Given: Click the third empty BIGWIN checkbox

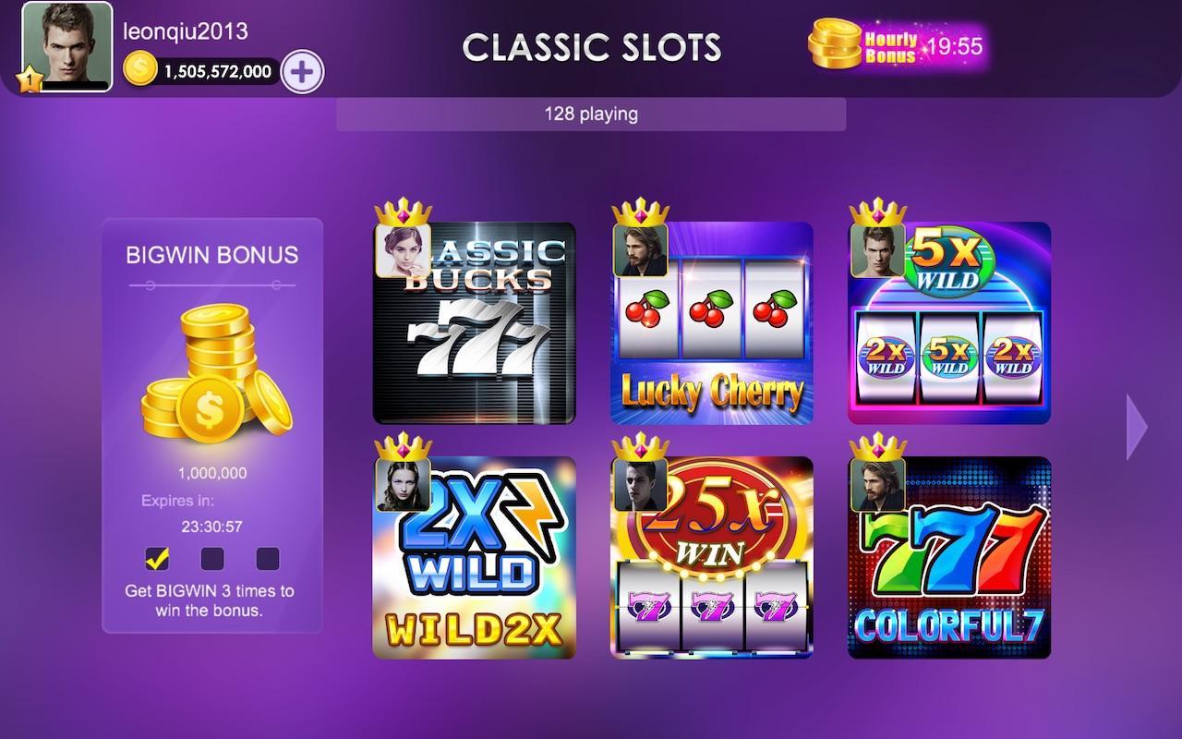Looking at the screenshot, I should point(268,558).
